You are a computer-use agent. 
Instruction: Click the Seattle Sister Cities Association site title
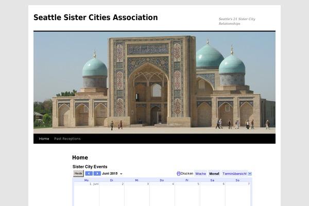(x=96, y=18)
